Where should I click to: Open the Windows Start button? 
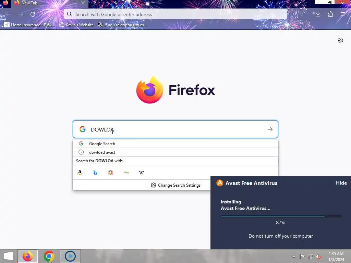coord(9,256)
